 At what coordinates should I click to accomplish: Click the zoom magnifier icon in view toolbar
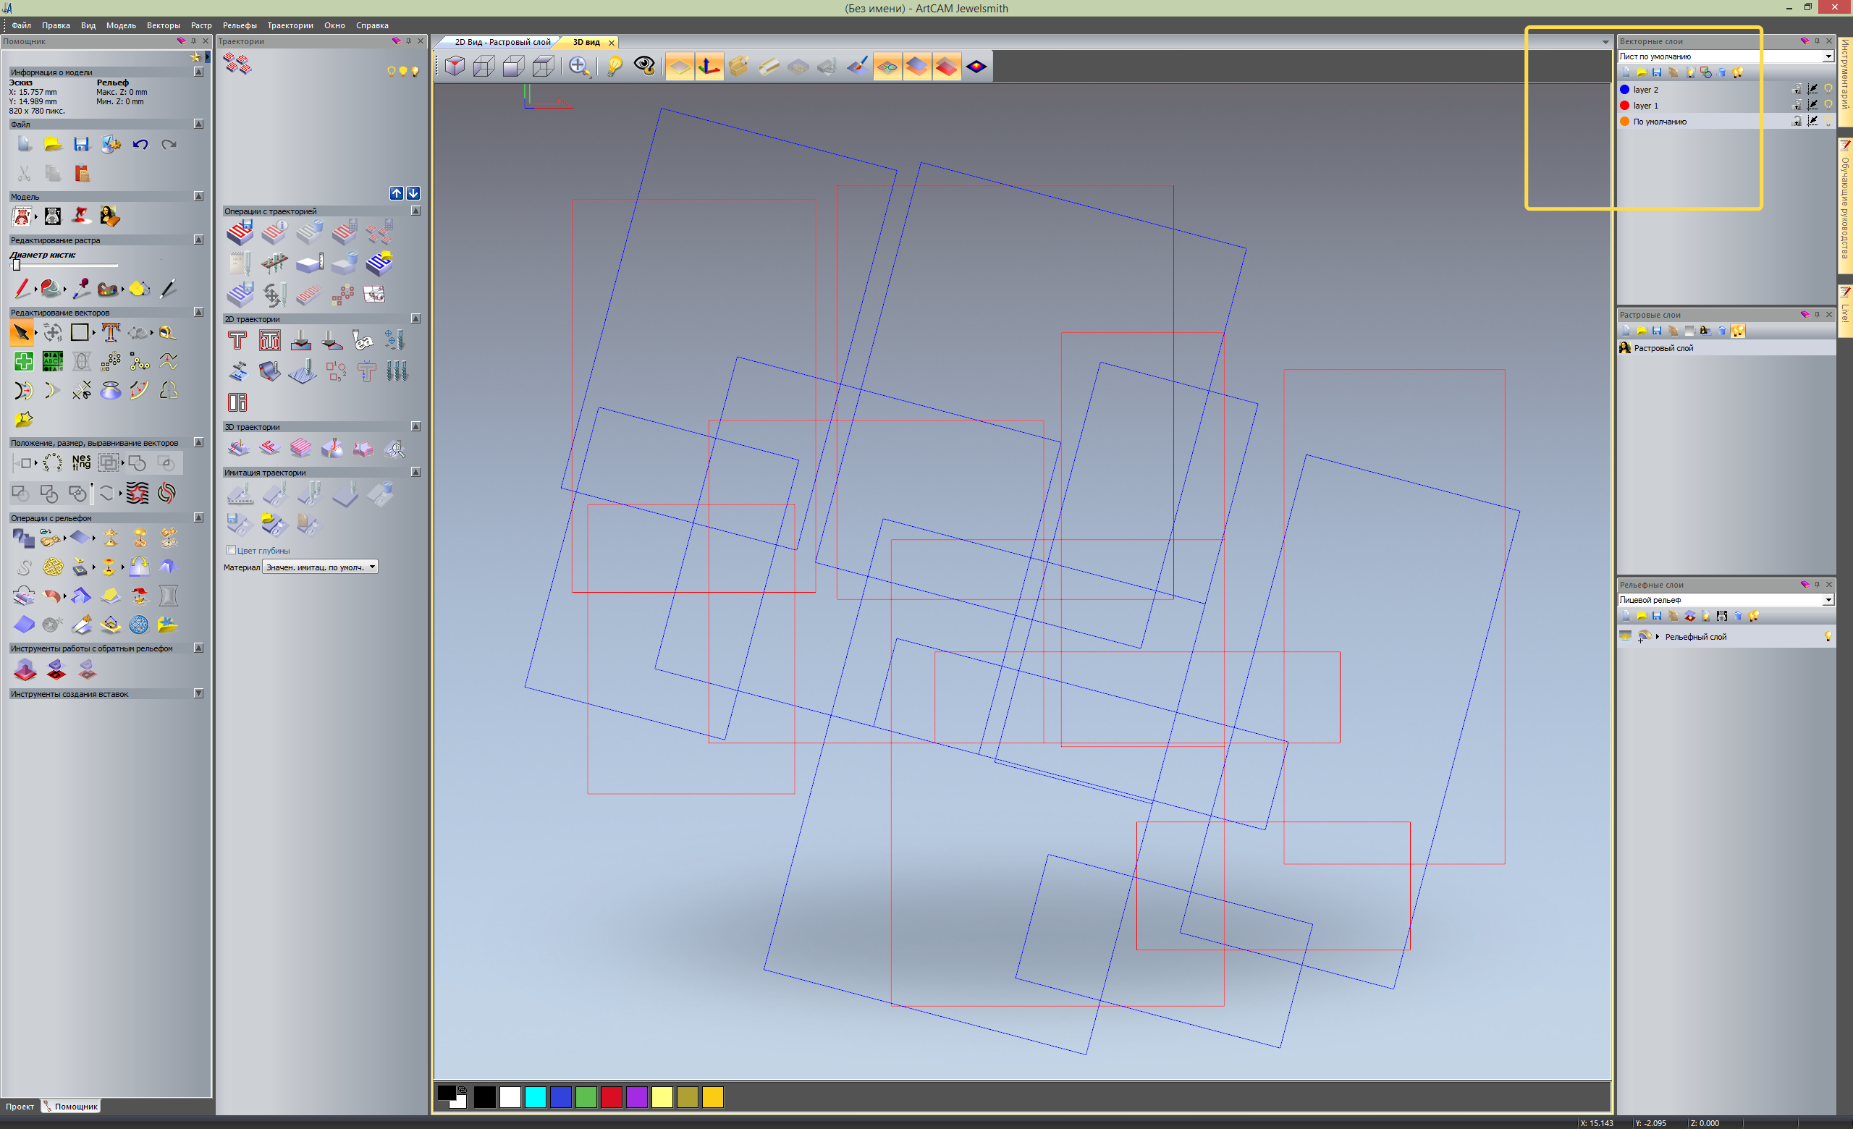(x=578, y=66)
